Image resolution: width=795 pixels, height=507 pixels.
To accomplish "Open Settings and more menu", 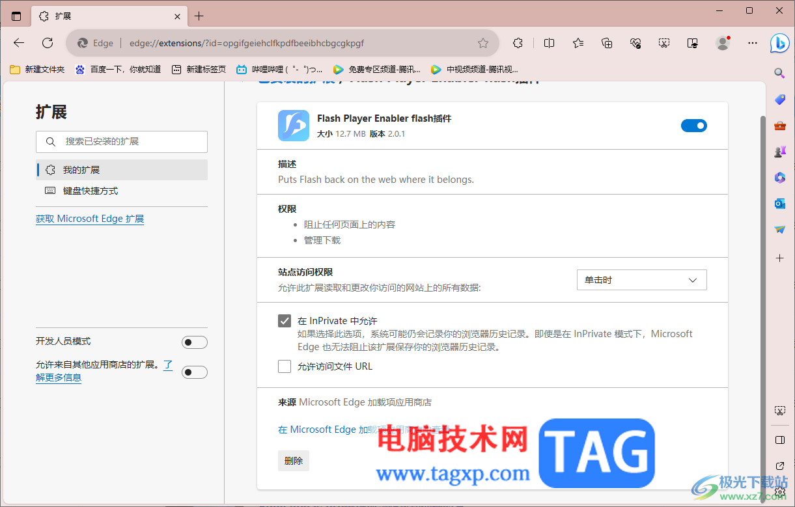I will pos(753,43).
